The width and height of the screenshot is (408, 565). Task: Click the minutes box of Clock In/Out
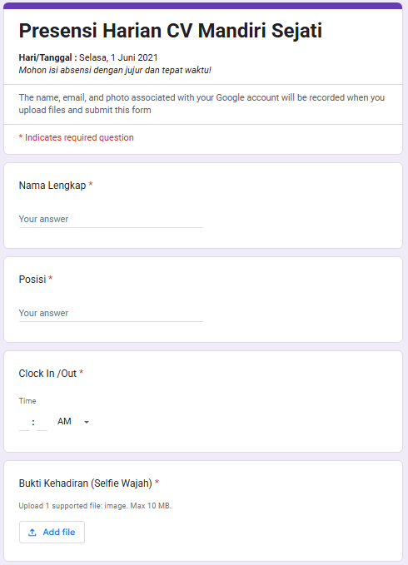[42, 422]
